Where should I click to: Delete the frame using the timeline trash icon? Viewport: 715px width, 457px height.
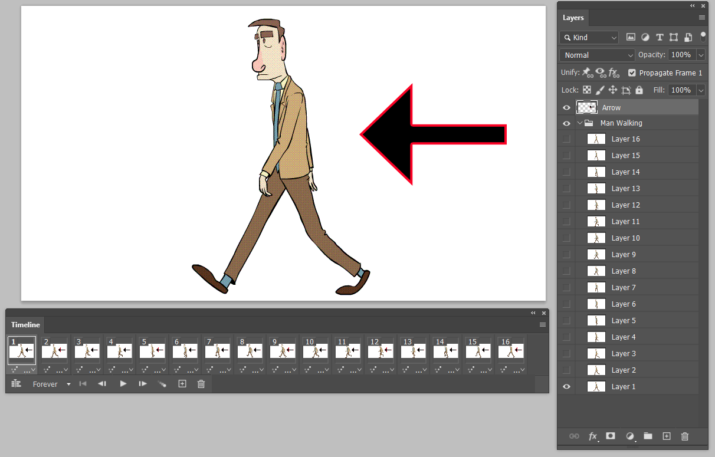click(201, 384)
